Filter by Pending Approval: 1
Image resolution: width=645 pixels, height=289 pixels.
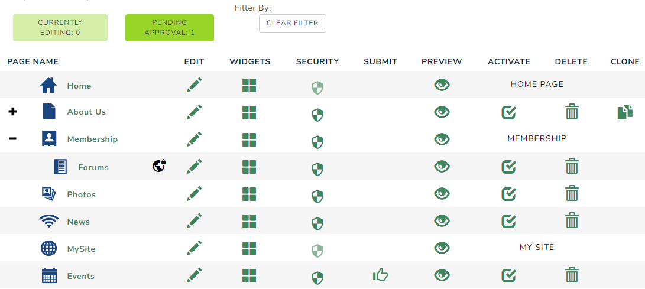coord(170,28)
